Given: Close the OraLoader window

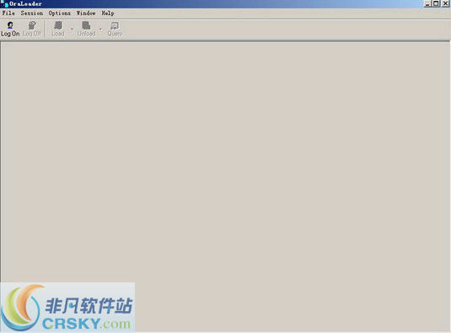Looking at the screenshot, I should [445, 3].
